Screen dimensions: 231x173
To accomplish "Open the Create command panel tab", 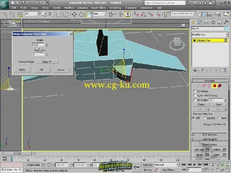I will (x=194, y=23).
